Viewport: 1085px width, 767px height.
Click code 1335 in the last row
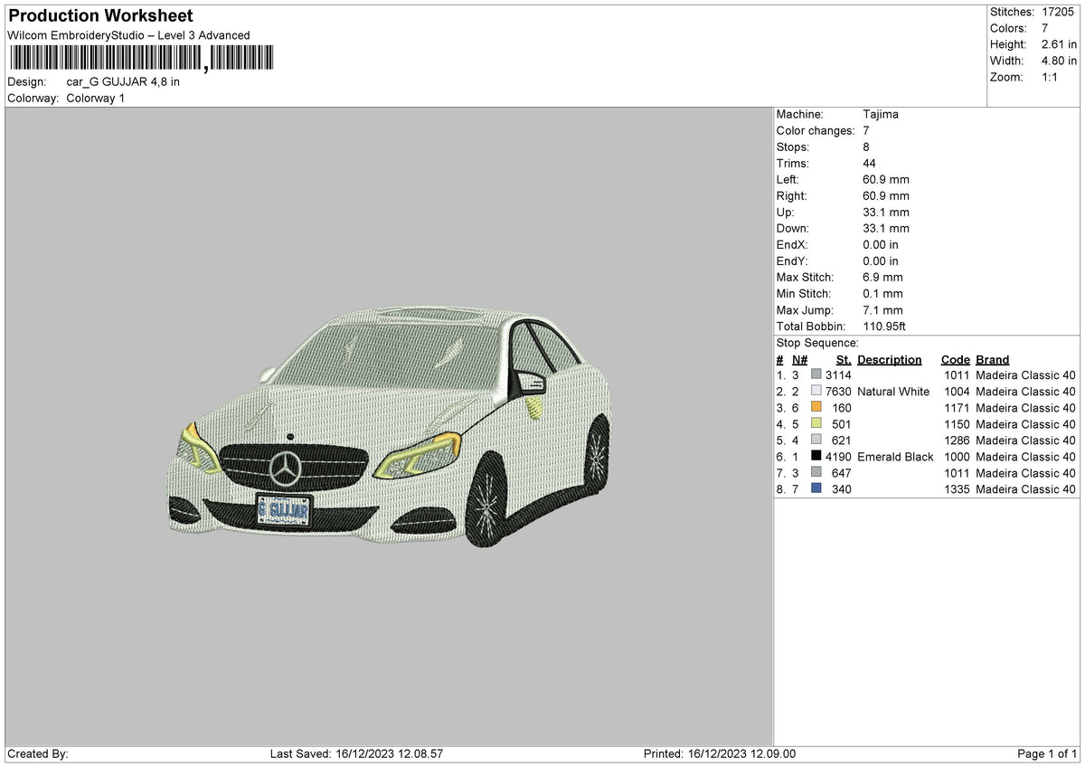[x=957, y=488]
